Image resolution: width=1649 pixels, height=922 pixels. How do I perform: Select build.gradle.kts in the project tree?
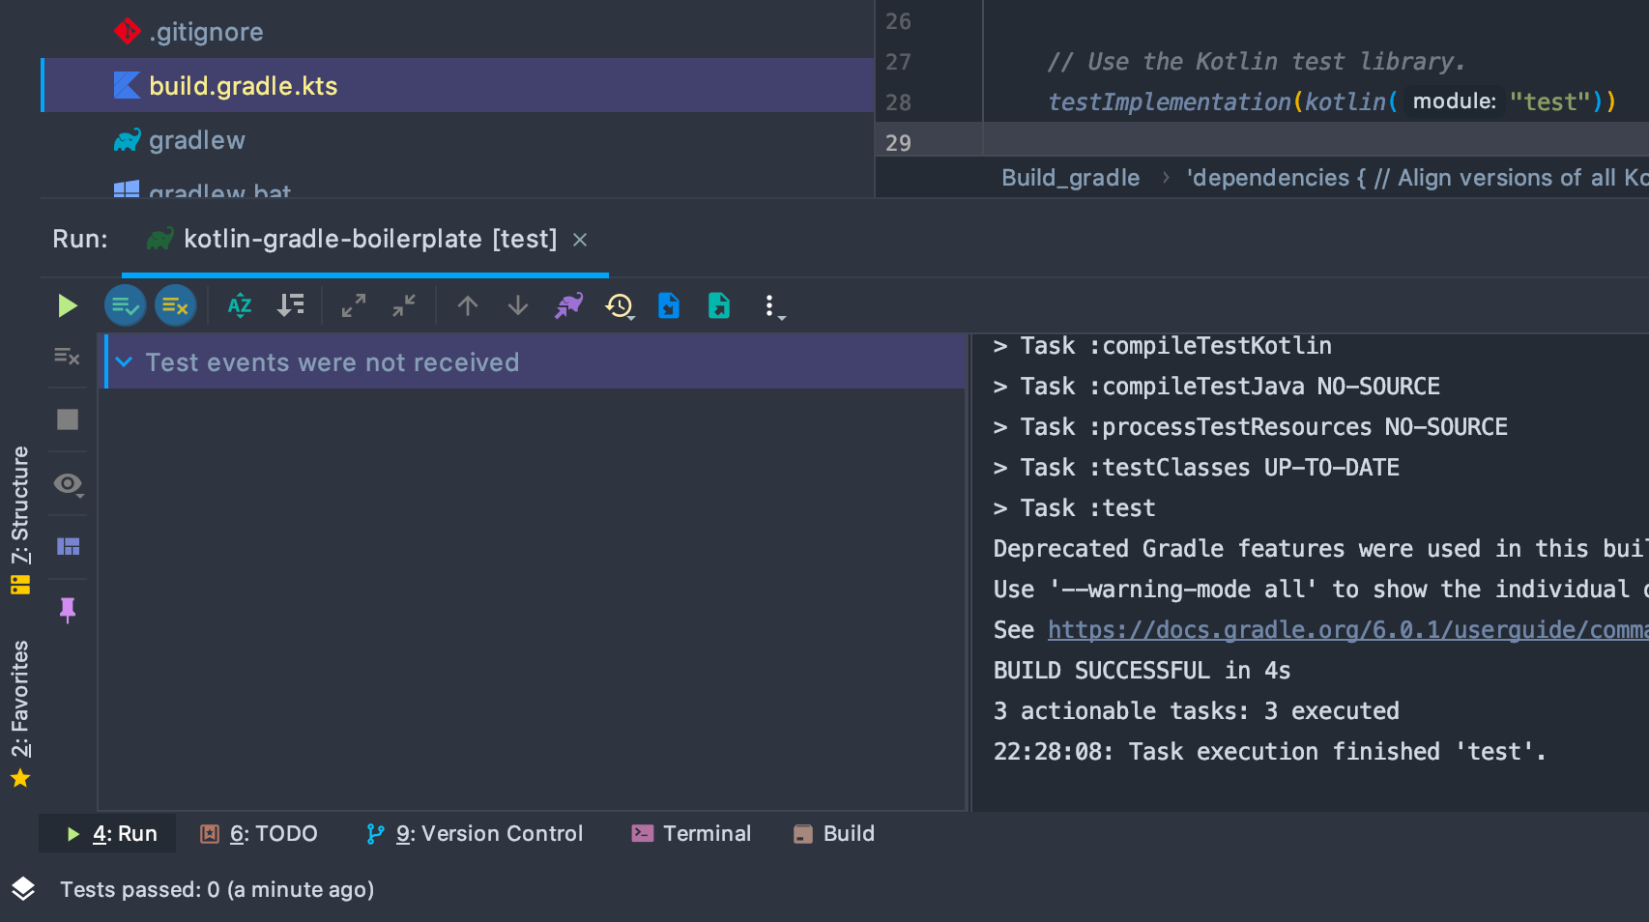[243, 85]
